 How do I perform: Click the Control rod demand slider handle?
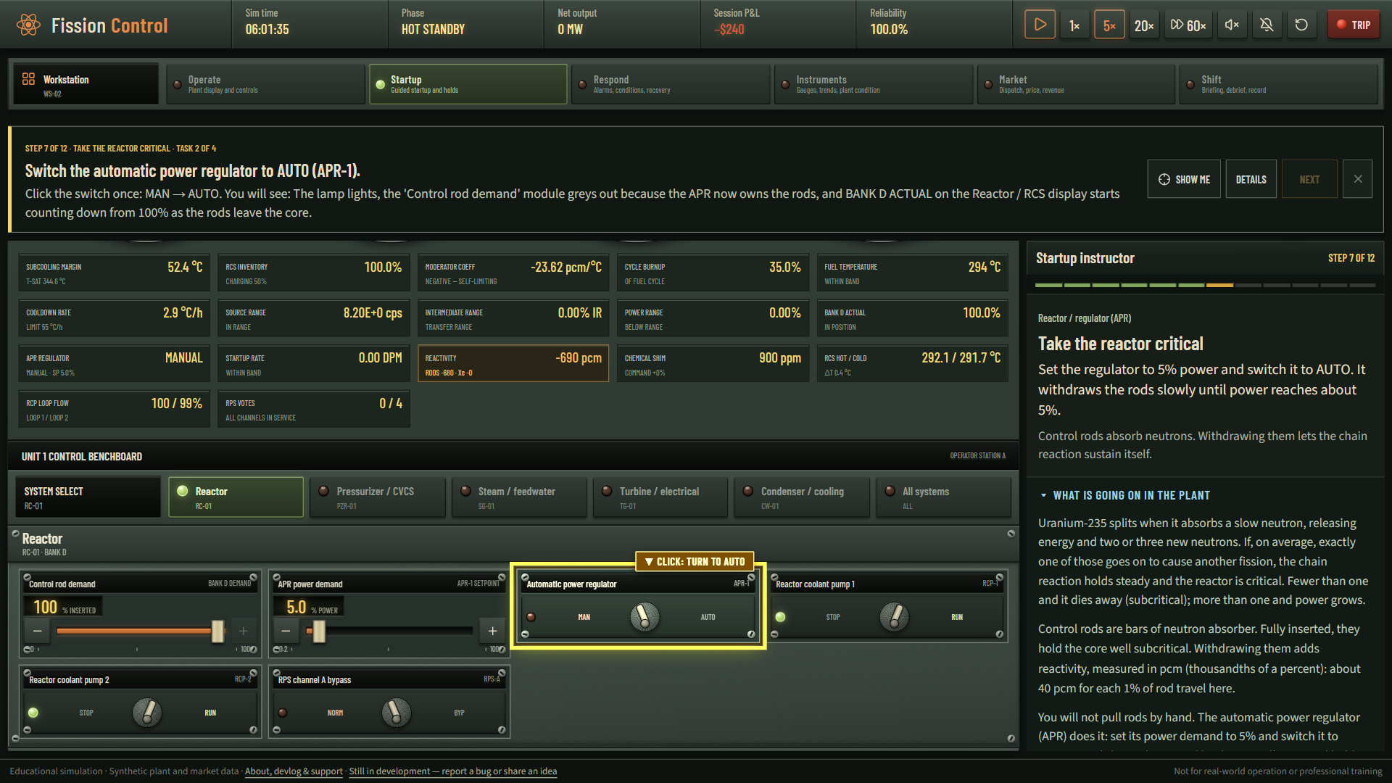[217, 631]
